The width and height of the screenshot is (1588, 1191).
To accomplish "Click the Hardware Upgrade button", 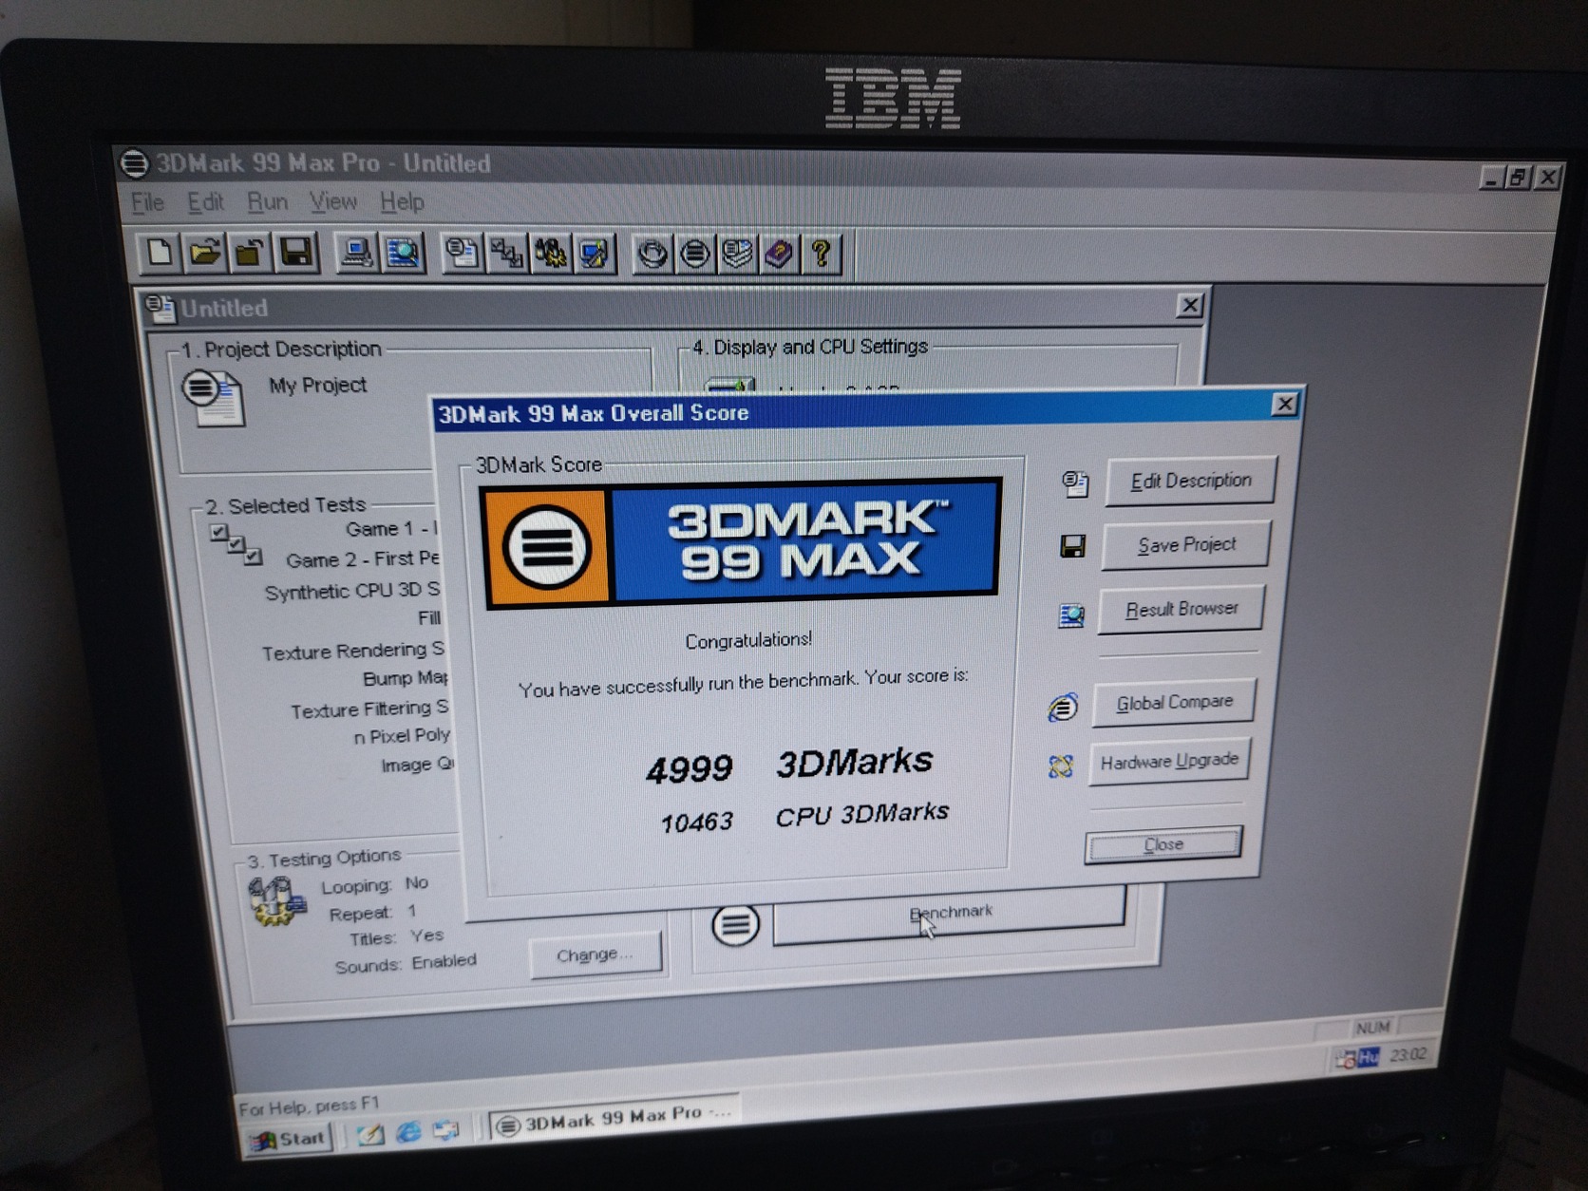I will click(1169, 761).
